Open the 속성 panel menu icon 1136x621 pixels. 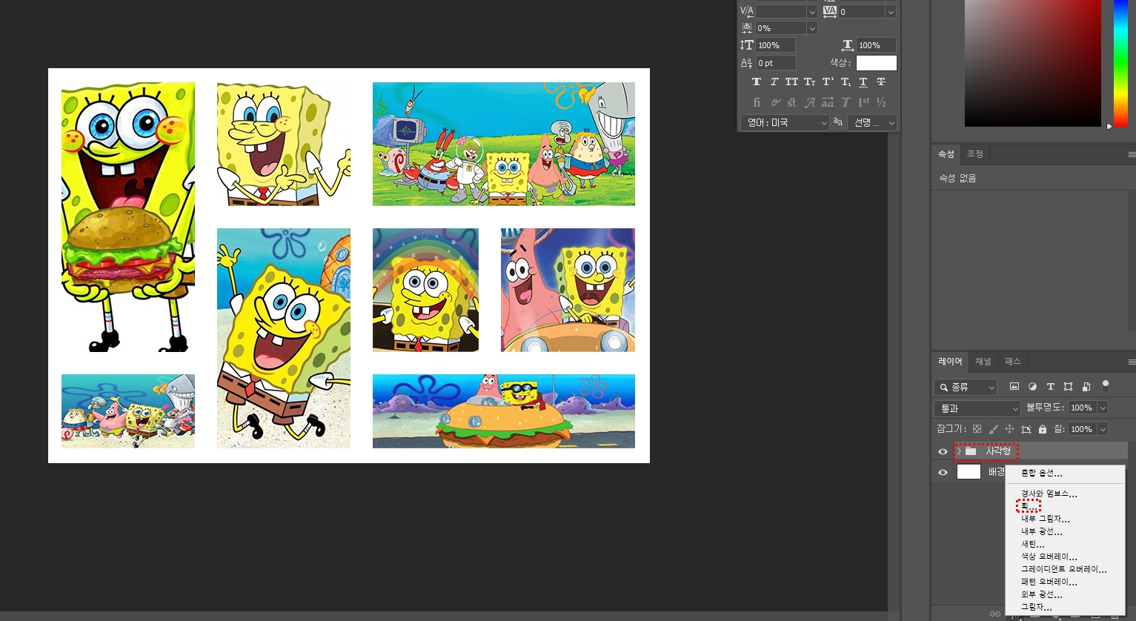pyautogui.click(x=1132, y=154)
